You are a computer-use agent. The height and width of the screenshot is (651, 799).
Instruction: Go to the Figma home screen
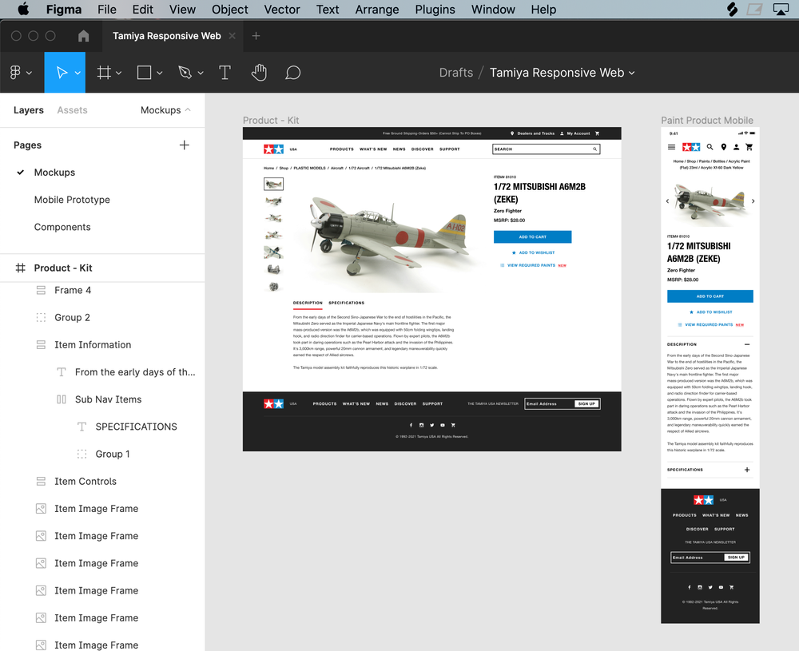point(84,36)
